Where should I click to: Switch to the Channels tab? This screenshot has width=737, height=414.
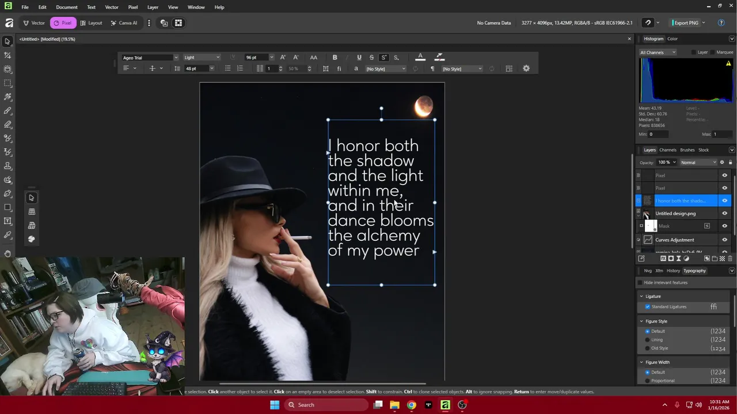click(x=668, y=150)
